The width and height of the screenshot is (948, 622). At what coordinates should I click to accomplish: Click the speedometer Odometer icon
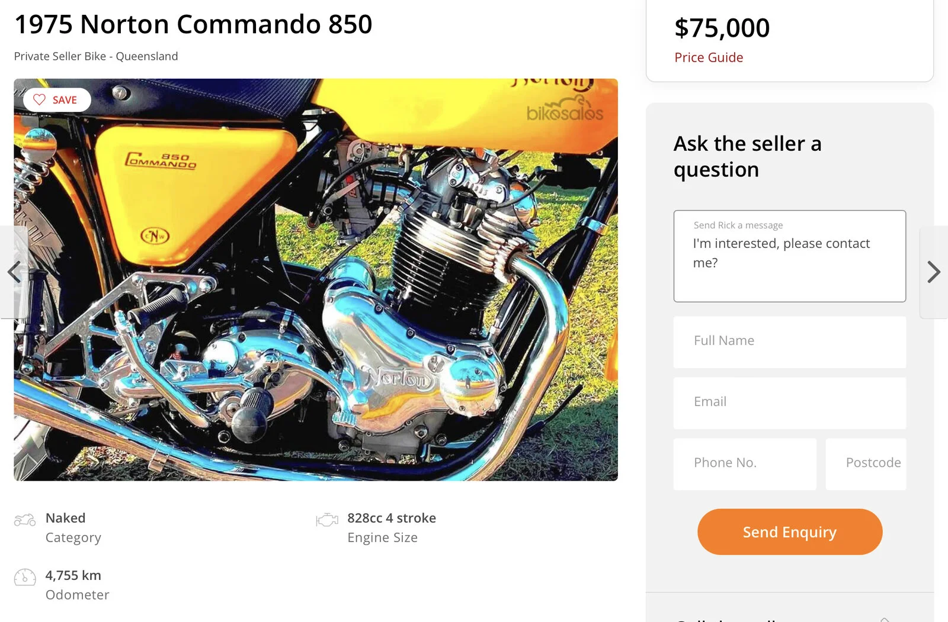coord(24,576)
